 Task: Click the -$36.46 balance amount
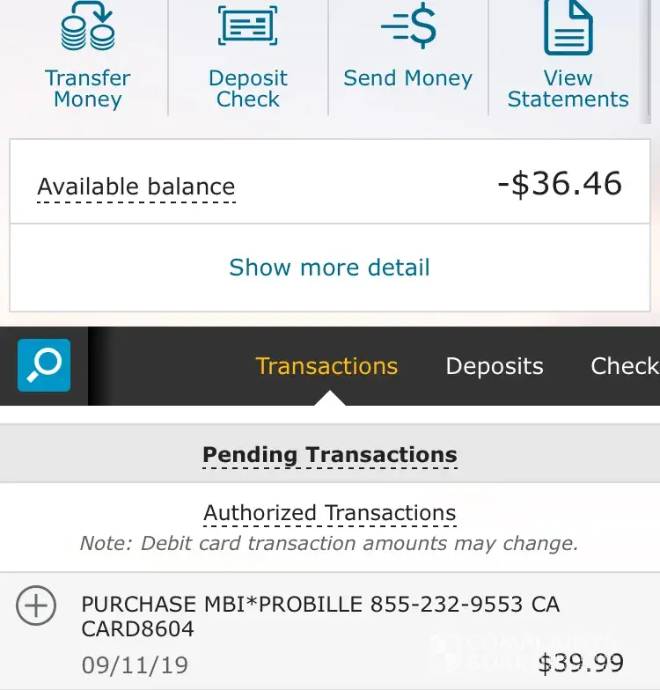coord(559,184)
